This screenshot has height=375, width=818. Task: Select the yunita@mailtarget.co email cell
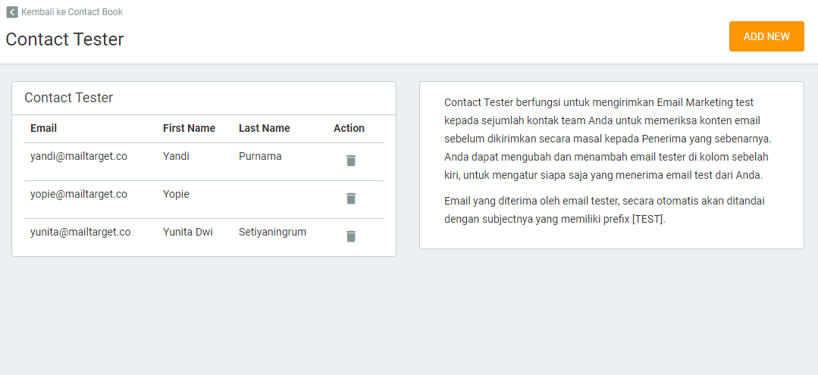point(80,232)
